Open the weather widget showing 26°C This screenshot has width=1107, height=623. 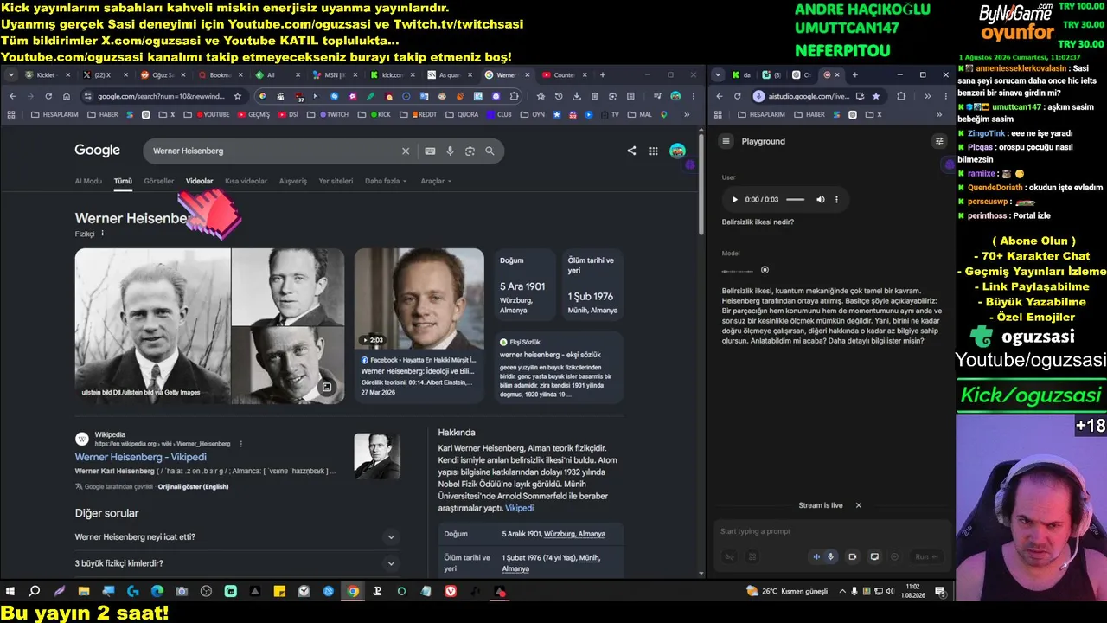click(x=787, y=591)
